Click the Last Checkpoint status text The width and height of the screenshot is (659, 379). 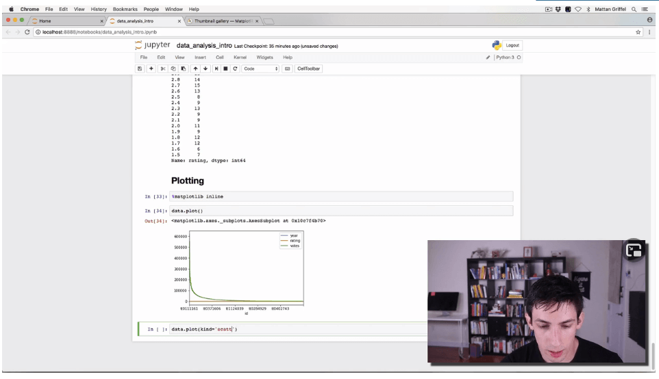click(x=286, y=46)
